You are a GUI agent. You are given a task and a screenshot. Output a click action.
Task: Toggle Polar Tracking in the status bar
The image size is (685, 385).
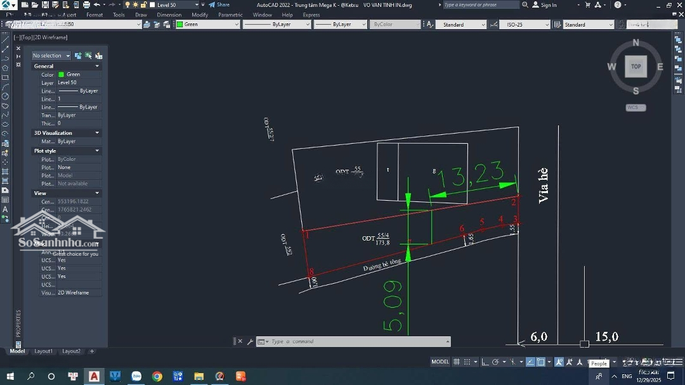(495, 362)
